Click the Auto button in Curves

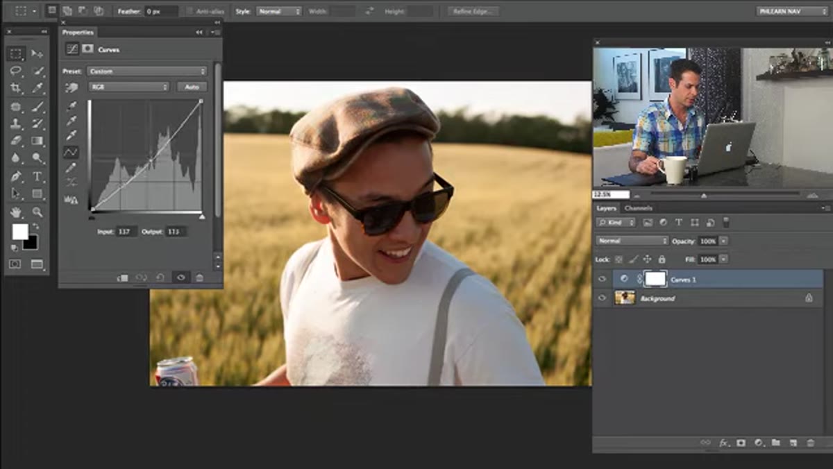click(192, 87)
